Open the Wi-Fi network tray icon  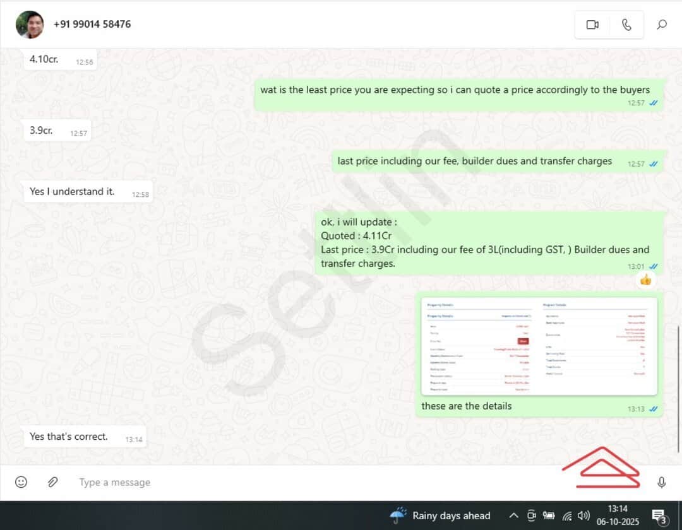click(566, 515)
